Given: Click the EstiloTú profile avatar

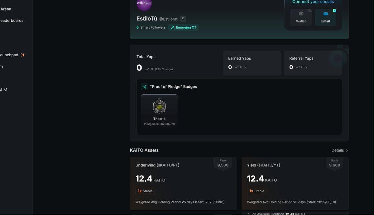Looking at the screenshot, I should point(144,4).
